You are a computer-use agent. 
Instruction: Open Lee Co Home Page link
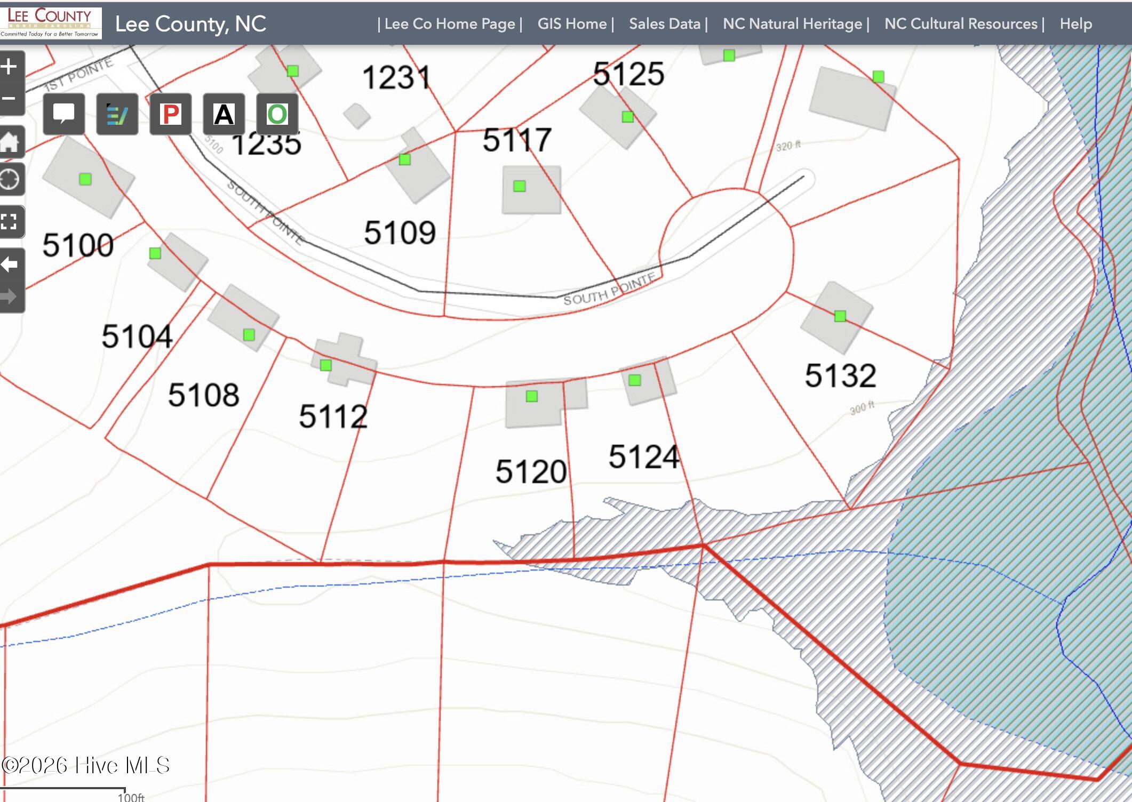point(449,24)
